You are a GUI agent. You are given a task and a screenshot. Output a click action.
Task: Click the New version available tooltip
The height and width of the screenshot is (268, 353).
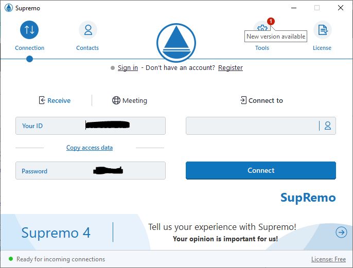(x=276, y=36)
